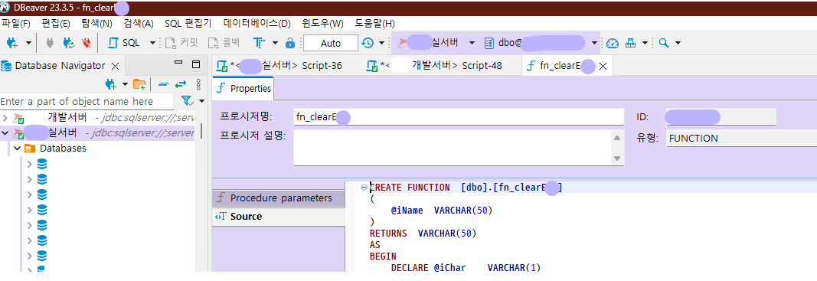The image size is (817, 281).
Task: Open the navigator new connection dropdown arrow
Action: pyautogui.click(x=125, y=84)
